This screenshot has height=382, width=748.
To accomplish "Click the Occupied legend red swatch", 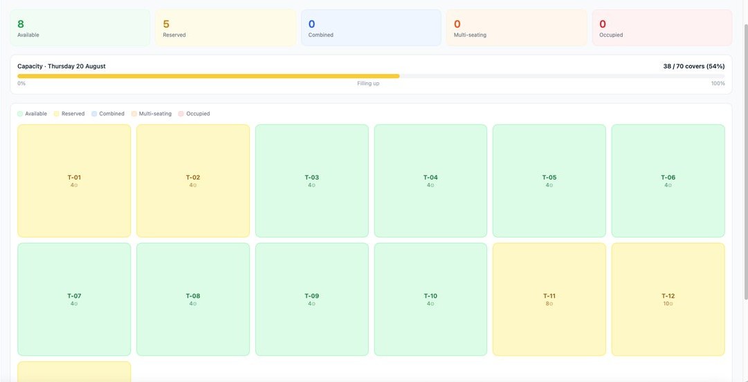I will click(x=181, y=114).
